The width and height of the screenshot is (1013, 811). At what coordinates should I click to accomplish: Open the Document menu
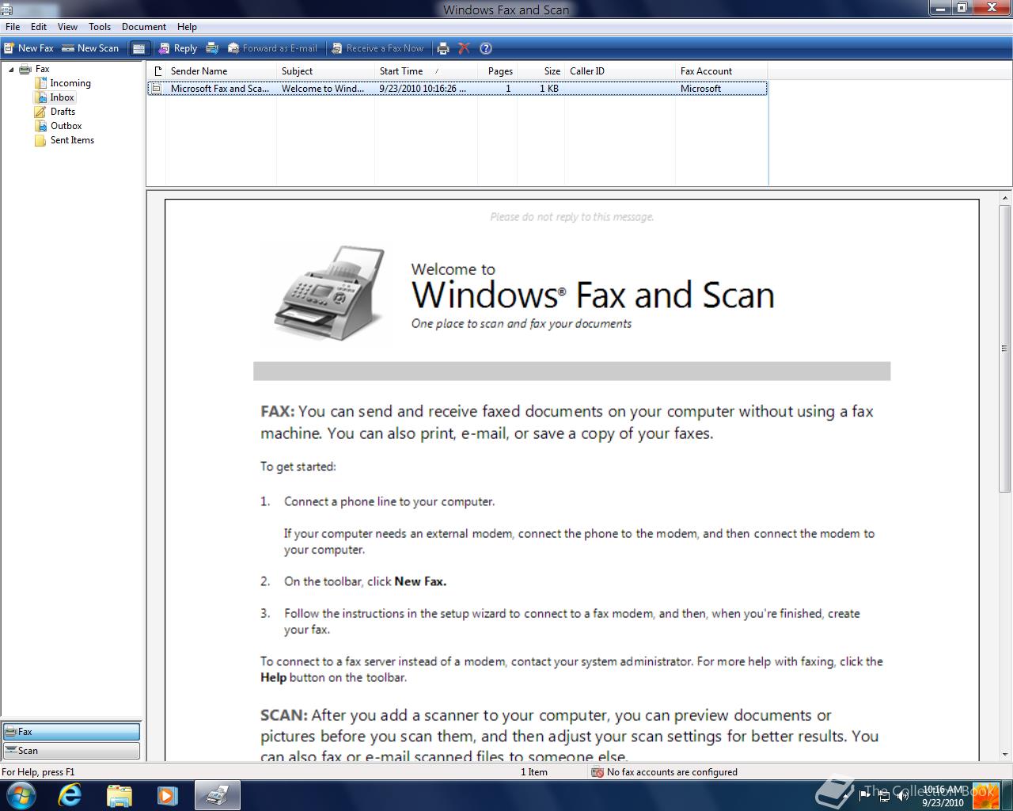click(x=144, y=27)
